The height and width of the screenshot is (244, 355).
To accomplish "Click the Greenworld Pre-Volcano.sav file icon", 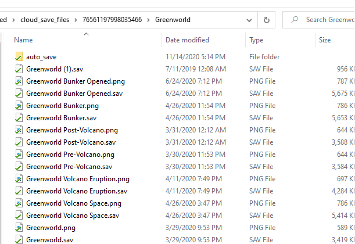I will pyautogui.click(x=19, y=167).
